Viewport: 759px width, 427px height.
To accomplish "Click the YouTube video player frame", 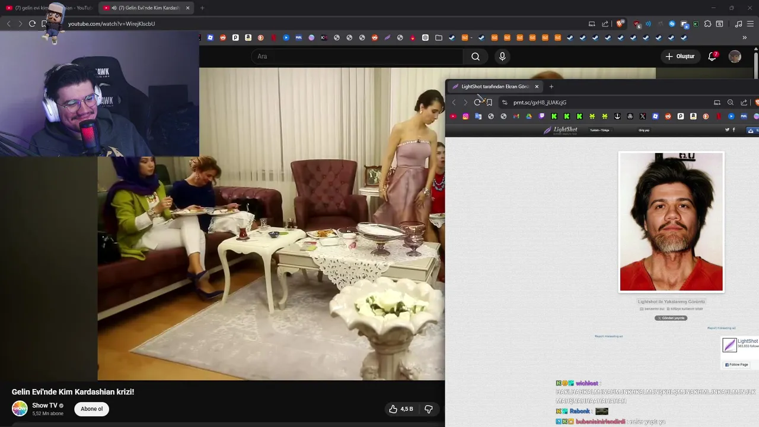I will [x=271, y=224].
